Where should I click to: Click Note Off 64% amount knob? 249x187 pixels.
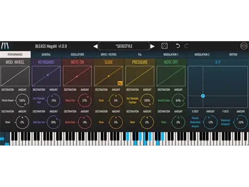pyautogui.click(x=178, y=101)
